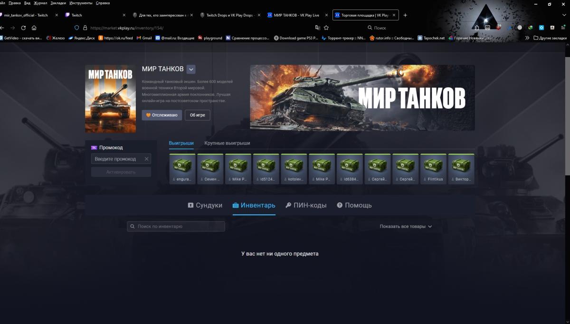
Task: Open the Показать все товары dropdown
Action: click(x=406, y=227)
